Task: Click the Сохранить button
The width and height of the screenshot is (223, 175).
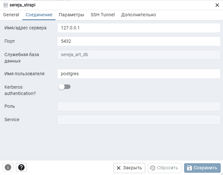Action: coord(202,168)
